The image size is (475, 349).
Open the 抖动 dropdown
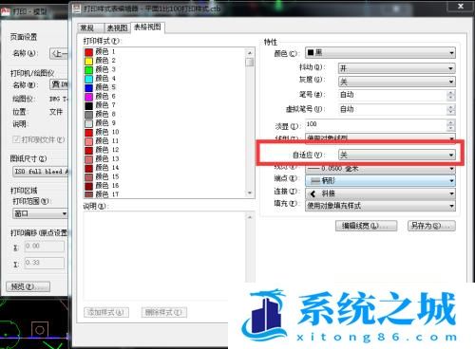coord(397,68)
